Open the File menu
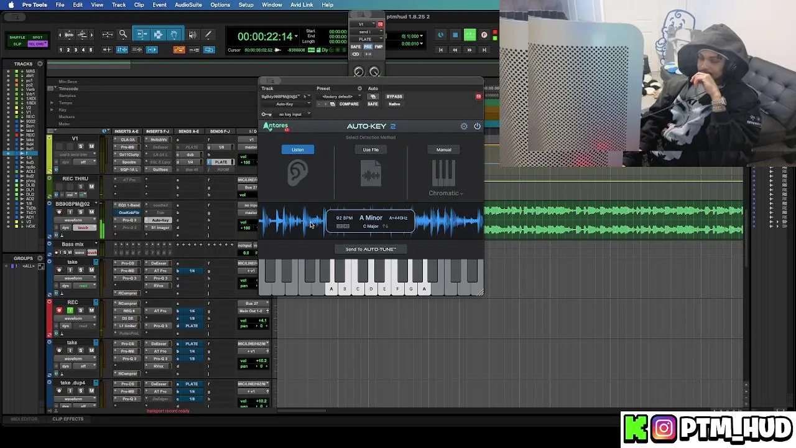Viewport: 796px width, 448px height. 60,5
